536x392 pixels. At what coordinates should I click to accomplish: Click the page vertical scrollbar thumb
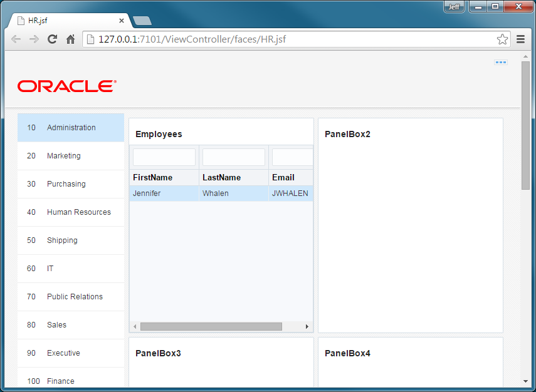tap(525, 126)
